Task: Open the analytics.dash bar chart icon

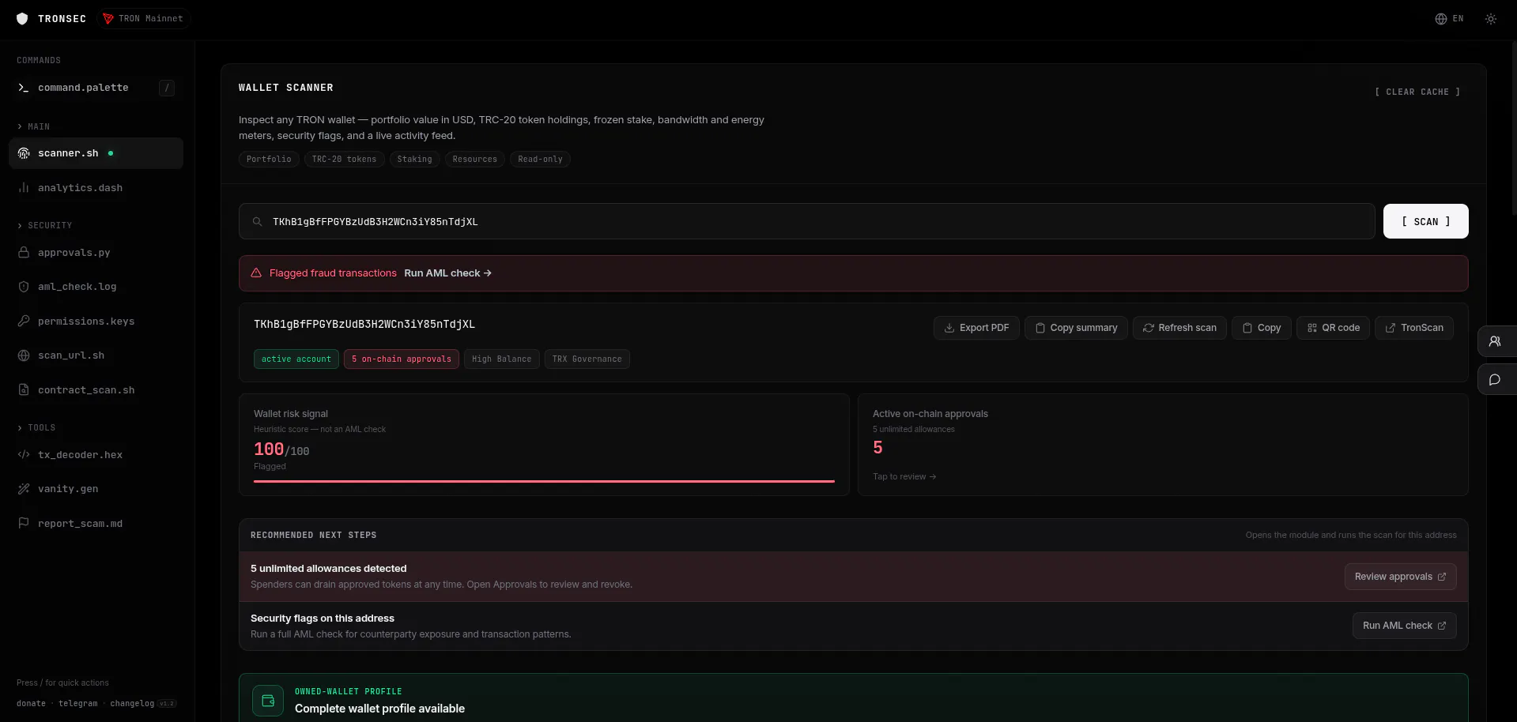Action: [x=24, y=188]
